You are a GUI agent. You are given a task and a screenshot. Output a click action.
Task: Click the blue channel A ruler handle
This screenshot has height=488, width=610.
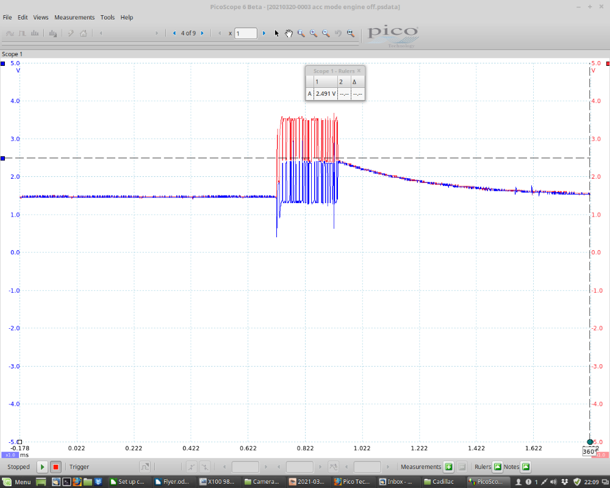(x=3, y=158)
